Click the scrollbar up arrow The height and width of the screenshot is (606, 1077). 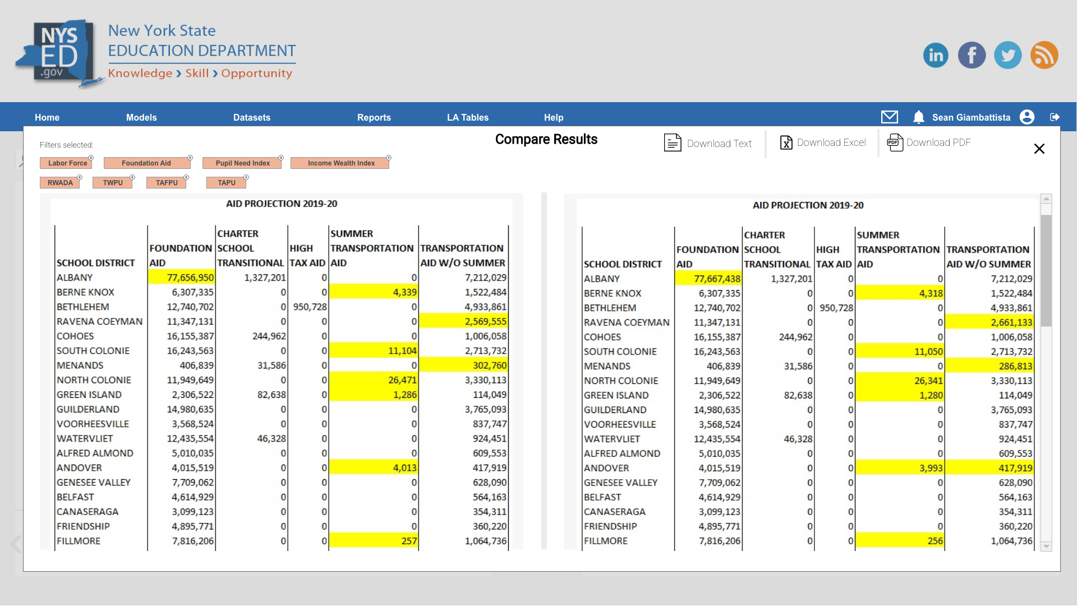pos(1046,199)
